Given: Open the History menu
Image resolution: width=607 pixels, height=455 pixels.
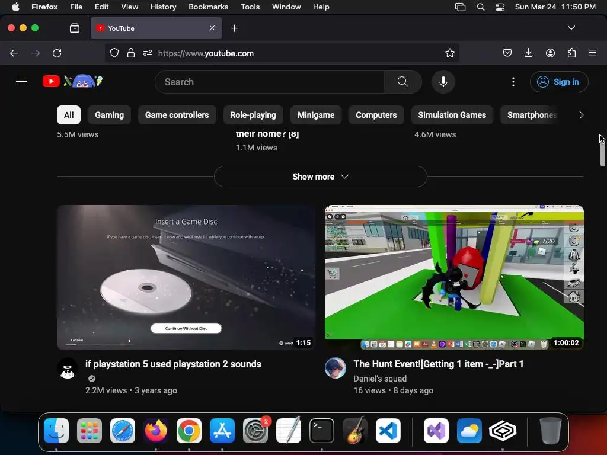Looking at the screenshot, I should (x=163, y=7).
